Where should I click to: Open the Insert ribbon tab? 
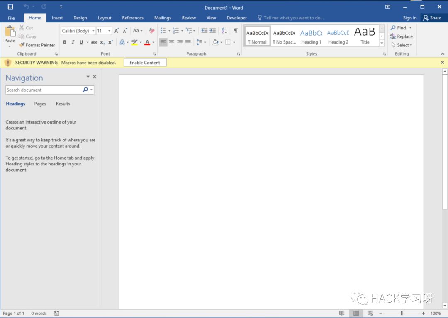coord(57,18)
